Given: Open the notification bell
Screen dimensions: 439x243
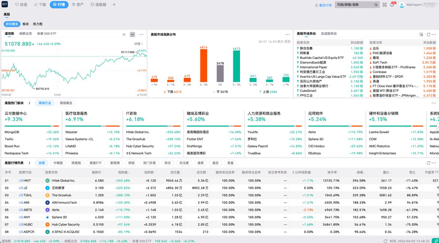Looking at the screenshot, I should coord(392,5).
